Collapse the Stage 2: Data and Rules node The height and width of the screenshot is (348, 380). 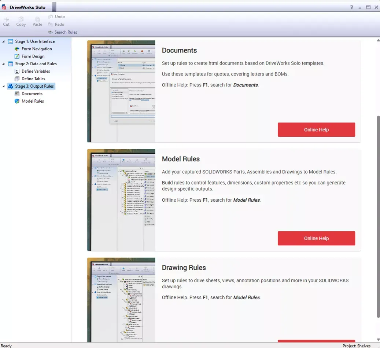3,64
